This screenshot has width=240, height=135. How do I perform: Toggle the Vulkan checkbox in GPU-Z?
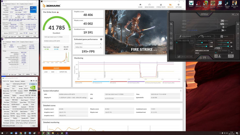tap(10, 123)
